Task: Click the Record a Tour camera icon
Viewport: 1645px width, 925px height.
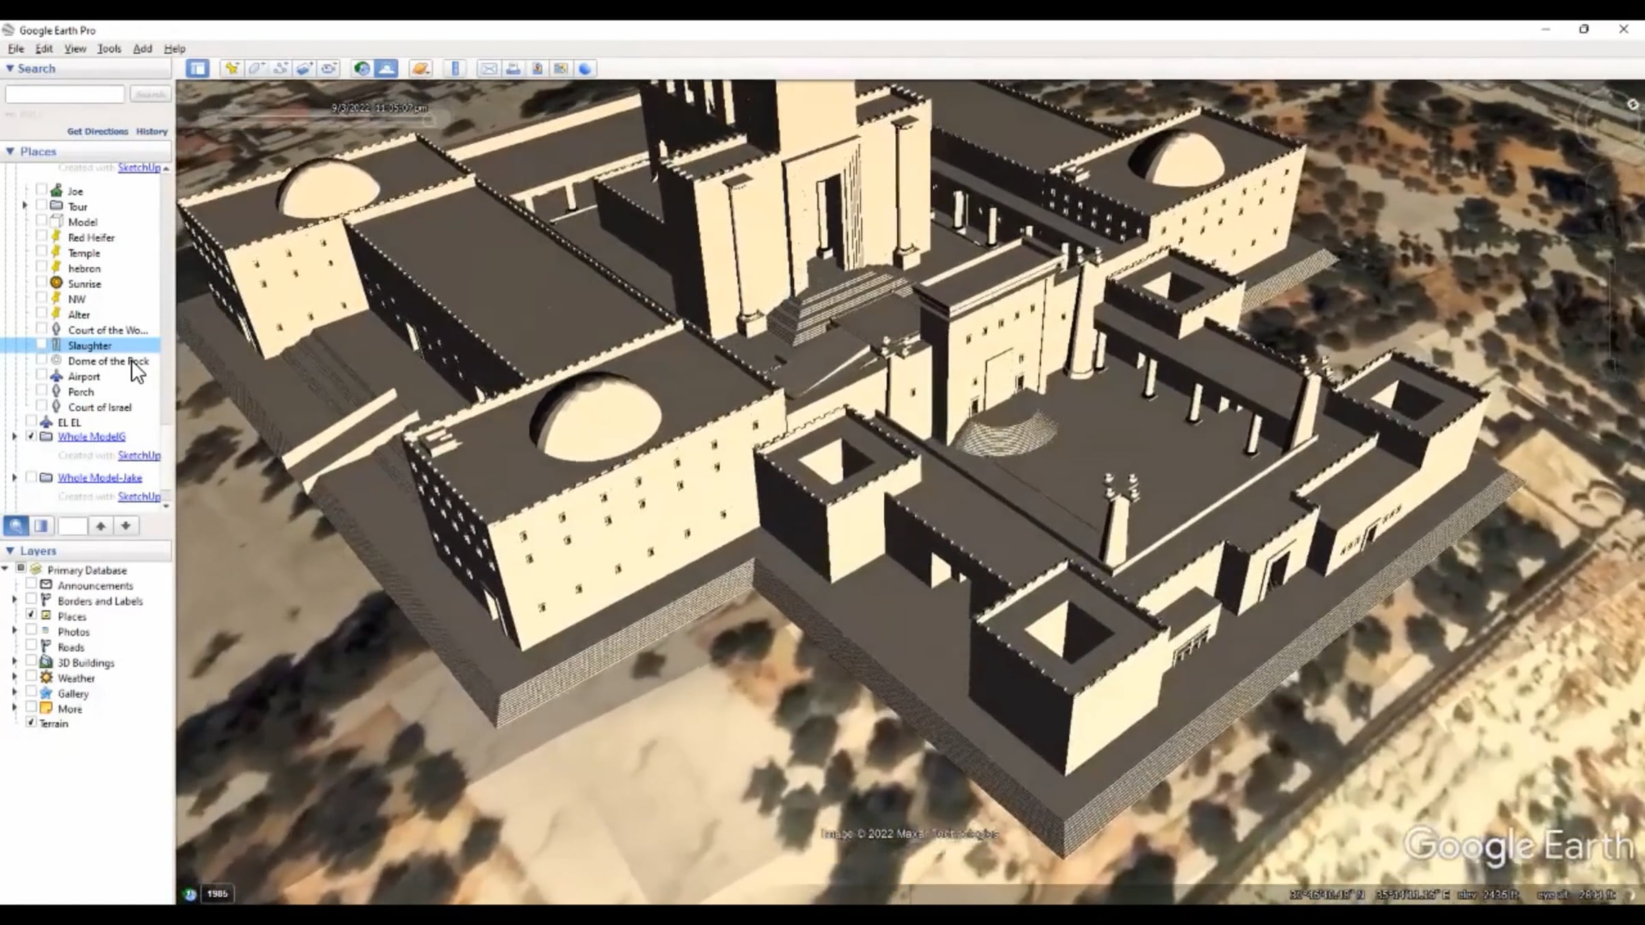Action: 329,69
